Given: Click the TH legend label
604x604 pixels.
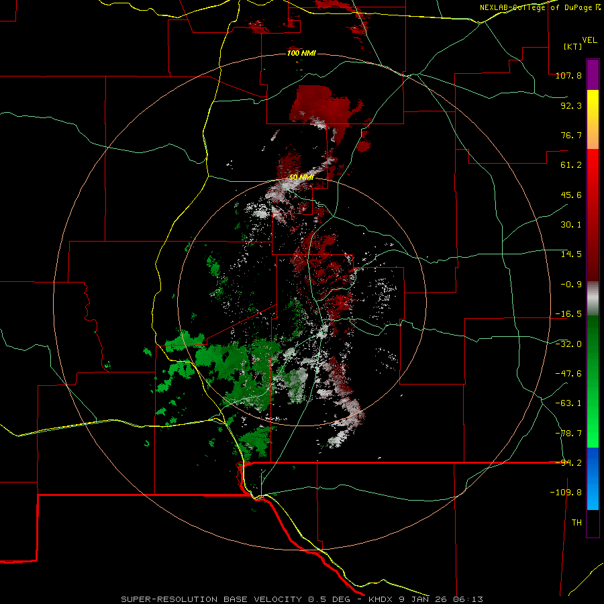Looking at the screenshot, I should (576, 522).
